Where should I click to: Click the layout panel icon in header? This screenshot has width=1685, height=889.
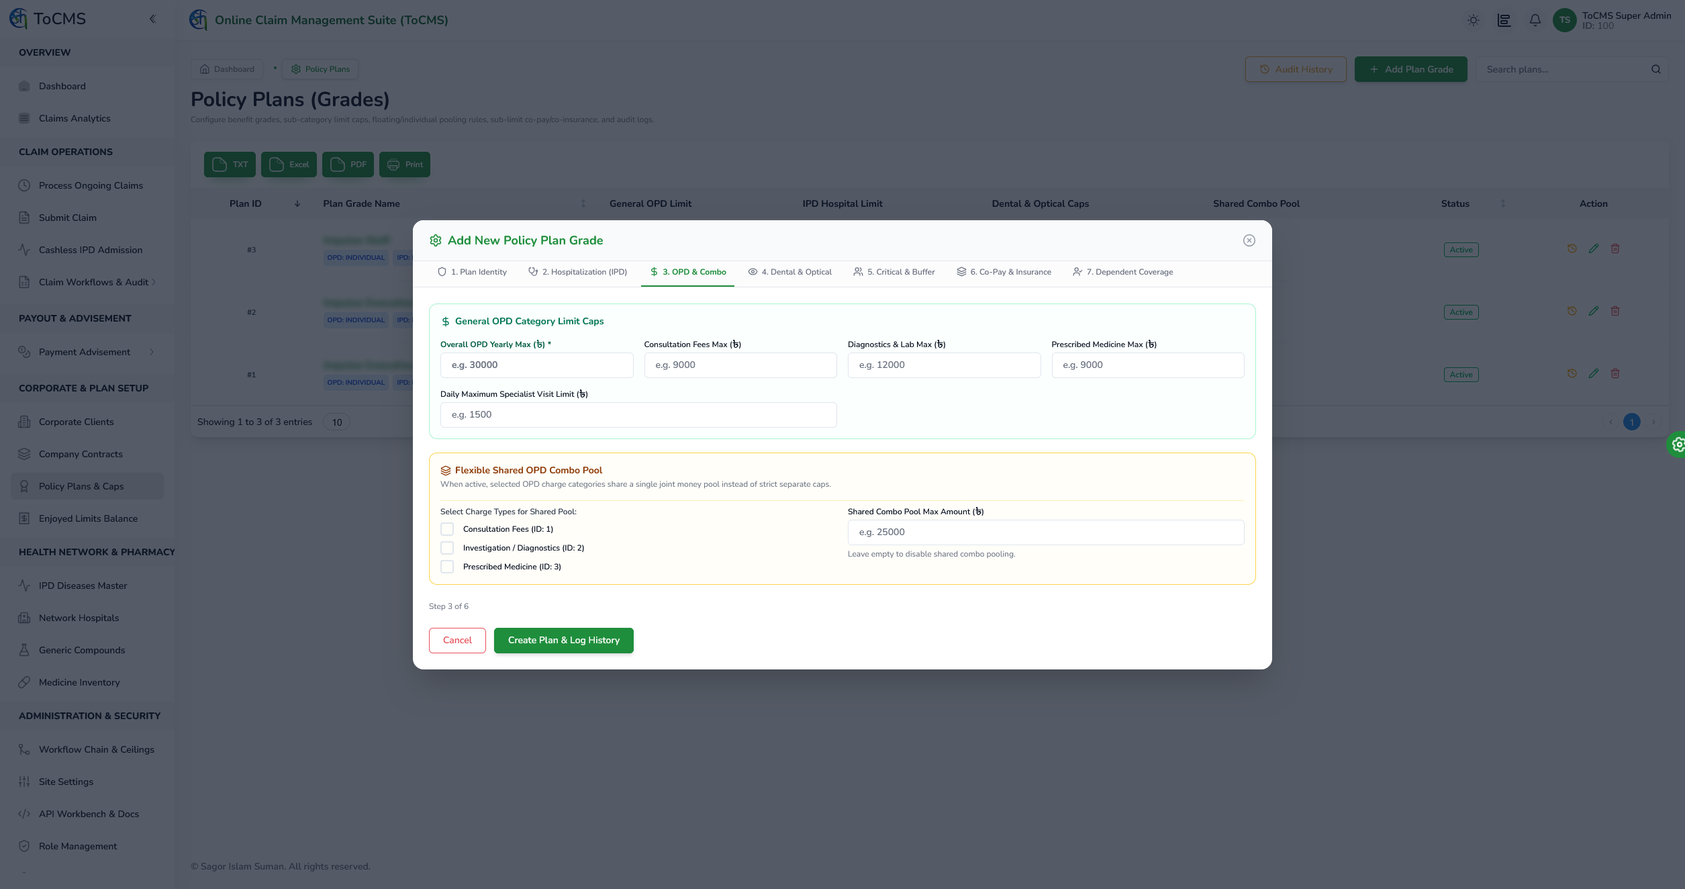coord(1504,20)
